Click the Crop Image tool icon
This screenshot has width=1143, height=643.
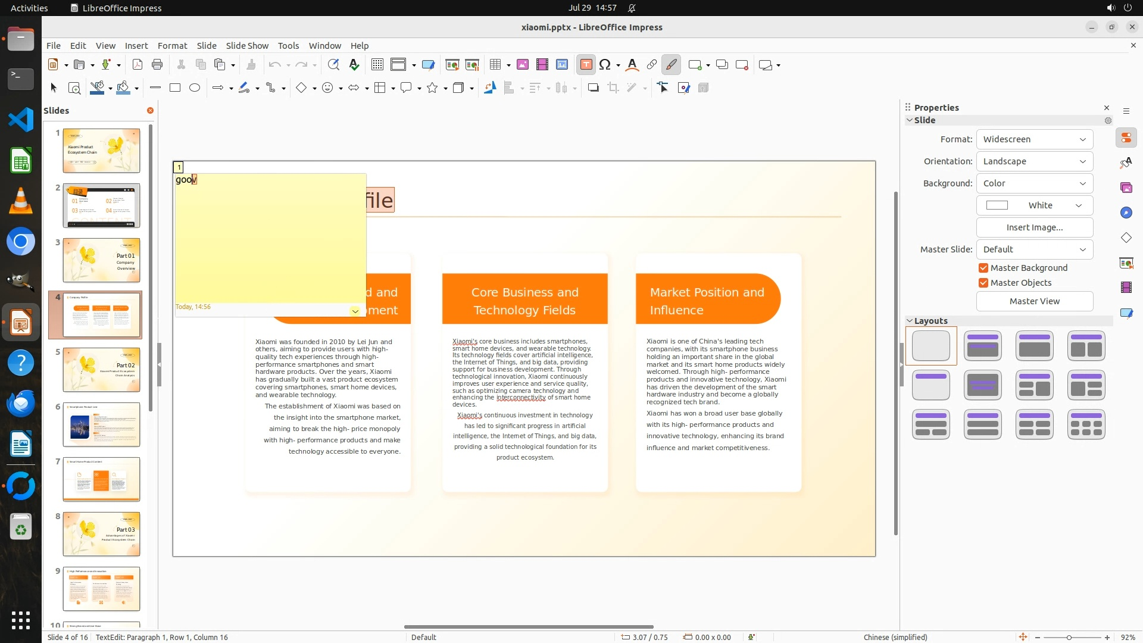pos(613,88)
